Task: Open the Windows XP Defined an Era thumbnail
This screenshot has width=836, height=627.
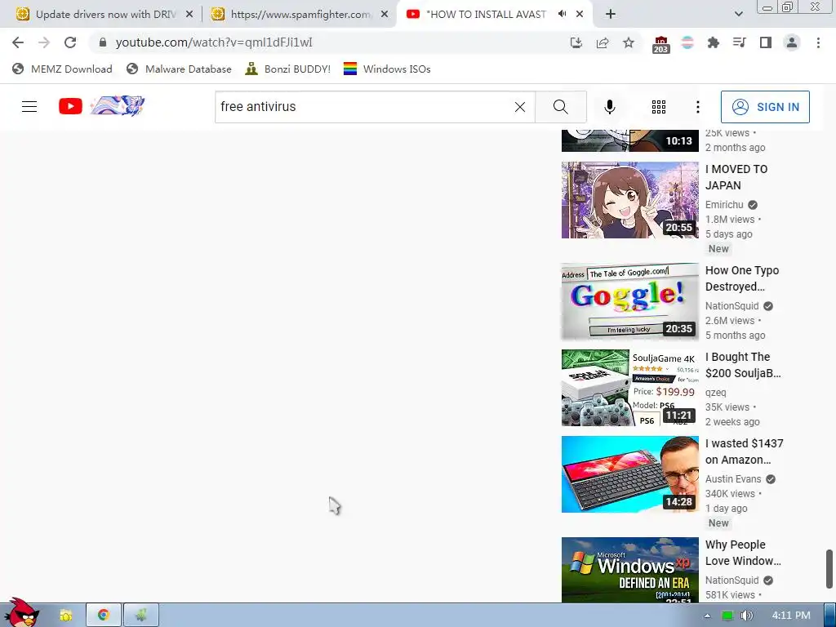Action: tap(629, 569)
